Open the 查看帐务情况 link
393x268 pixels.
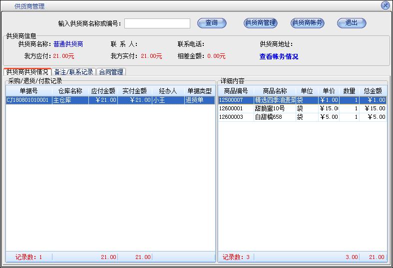[279, 57]
